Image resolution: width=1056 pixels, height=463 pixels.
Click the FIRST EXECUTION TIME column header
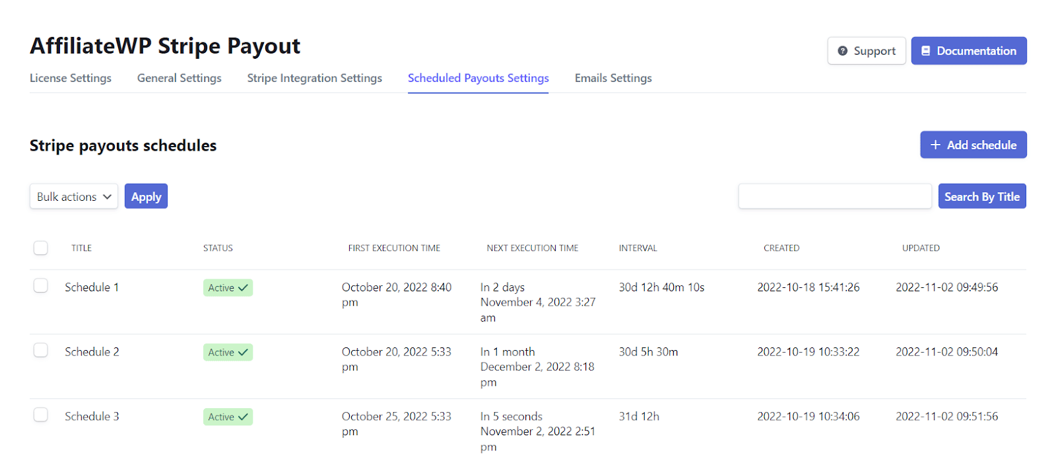(x=394, y=248)
